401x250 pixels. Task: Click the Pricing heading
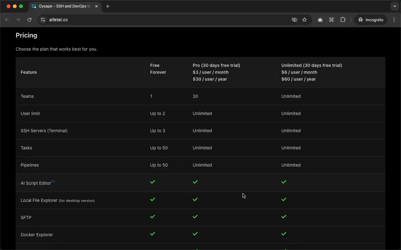(x=26, y=35)
